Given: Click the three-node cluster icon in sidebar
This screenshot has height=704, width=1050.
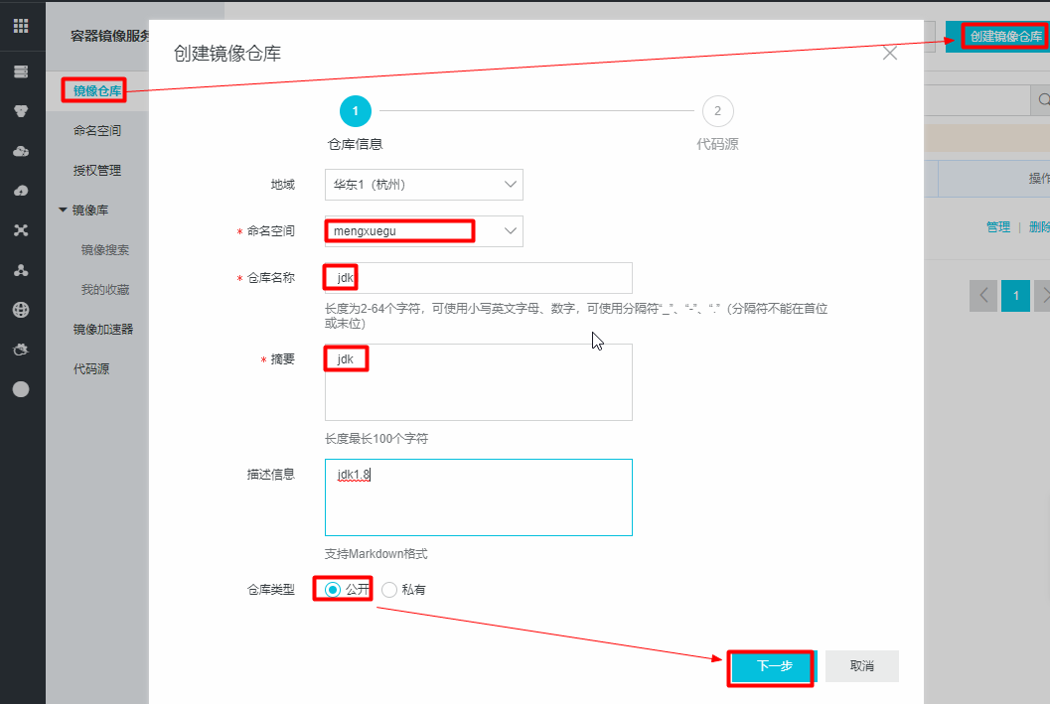Looking at the screenshot, I should click(x=21, y=270).
